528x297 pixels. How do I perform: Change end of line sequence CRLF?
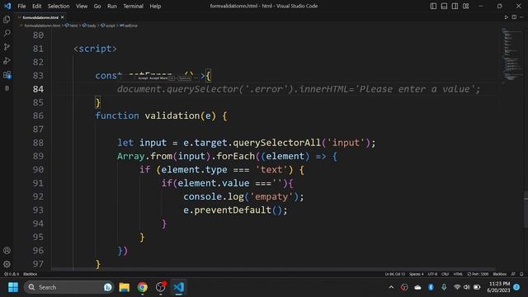click(x=445, y=274)
